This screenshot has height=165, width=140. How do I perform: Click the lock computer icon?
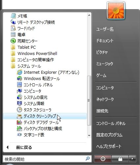120,159
